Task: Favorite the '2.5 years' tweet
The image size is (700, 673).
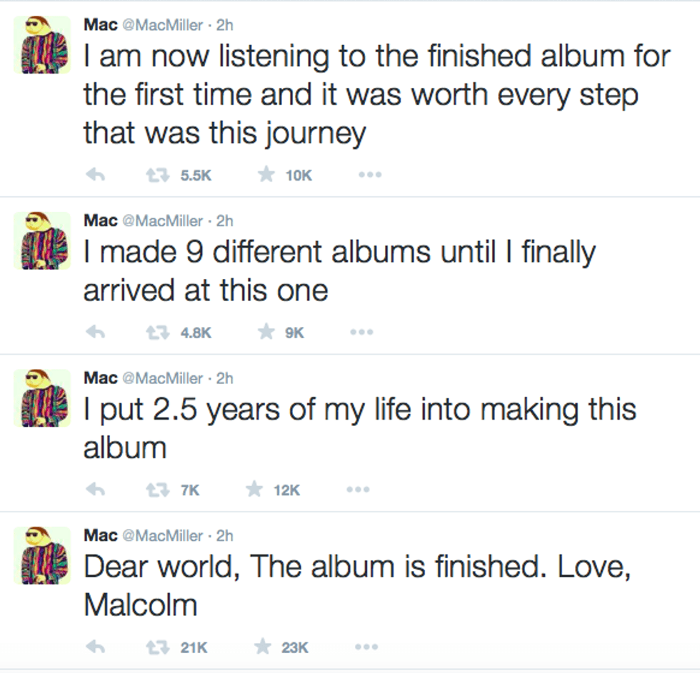Action: point(254,490)
